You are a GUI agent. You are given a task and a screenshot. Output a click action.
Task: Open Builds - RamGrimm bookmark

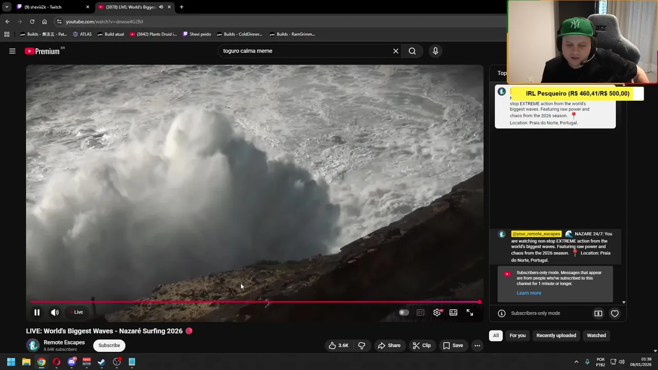click(292, 34)
